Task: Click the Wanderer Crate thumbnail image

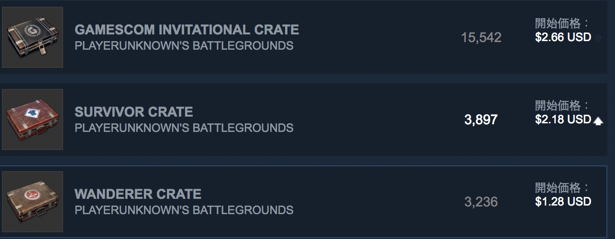Action: click(33, 202)
